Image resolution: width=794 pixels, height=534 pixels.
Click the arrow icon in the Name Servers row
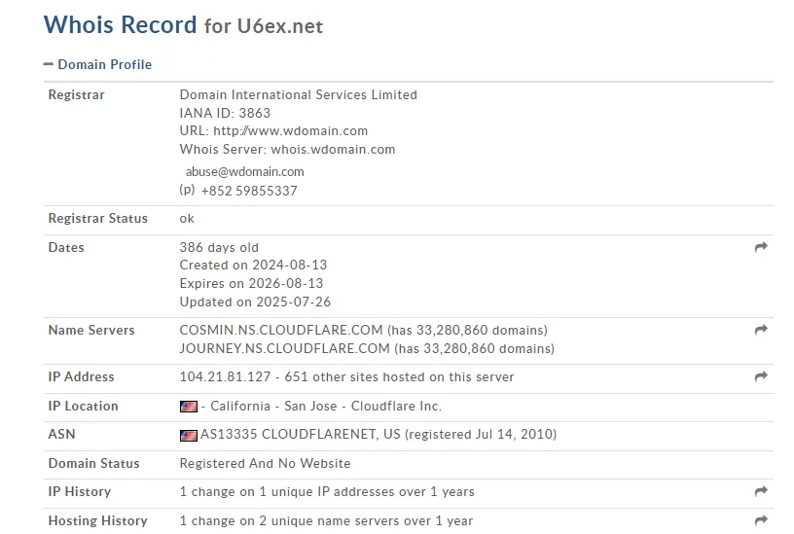click(761, 331)
